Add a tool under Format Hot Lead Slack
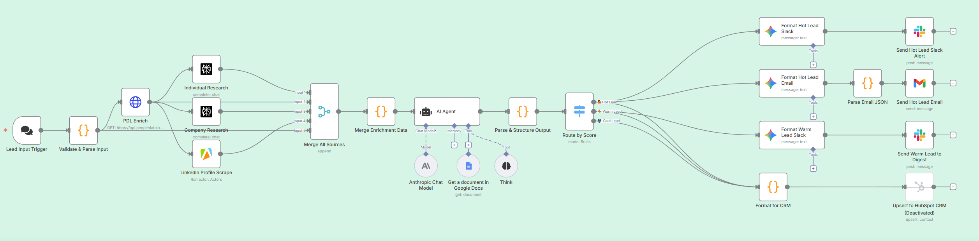979x241 pixels. 813,65
